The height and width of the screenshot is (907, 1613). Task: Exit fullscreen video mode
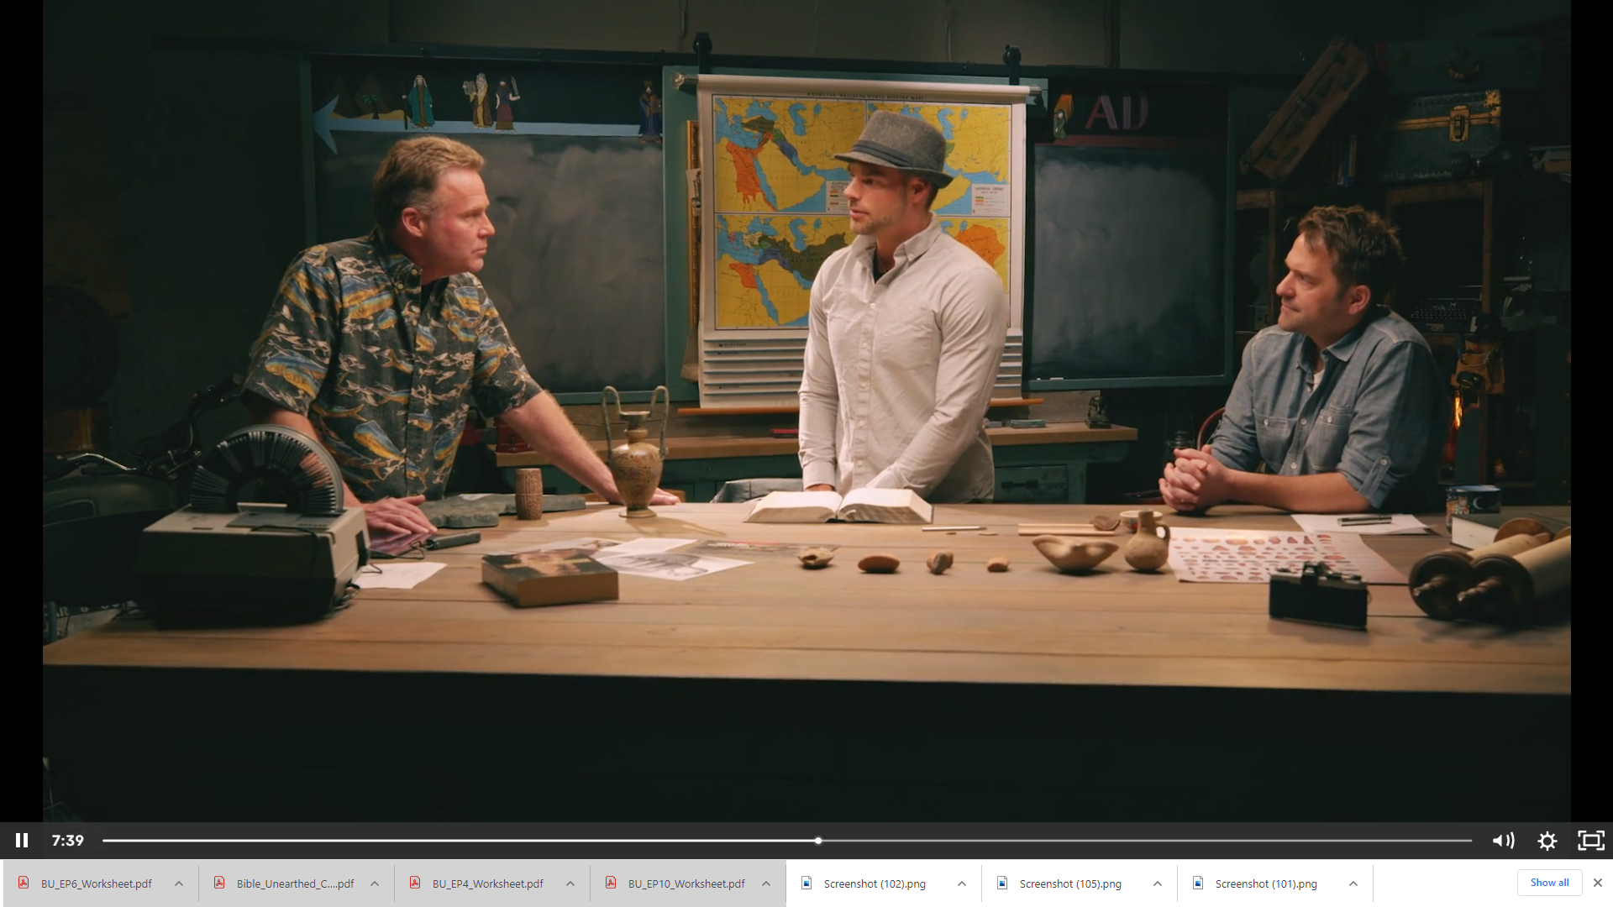(1591, 841)
